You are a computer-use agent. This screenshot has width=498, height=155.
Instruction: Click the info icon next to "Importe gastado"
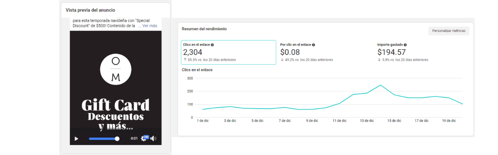[x=405, y=45]
